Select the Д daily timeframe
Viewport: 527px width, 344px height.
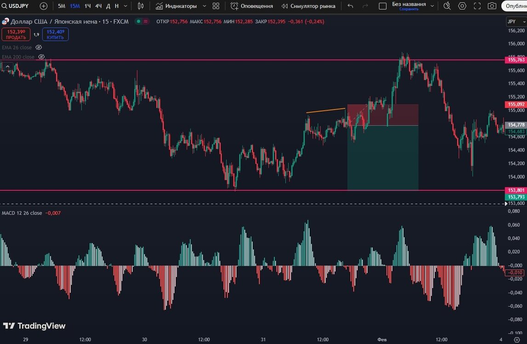point(108,6)
